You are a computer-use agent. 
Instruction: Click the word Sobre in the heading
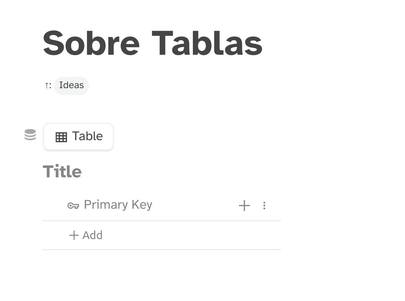pyautogui.click(x=91, y=43)
